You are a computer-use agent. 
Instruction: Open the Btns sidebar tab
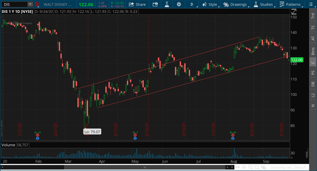[x=313, y=51]
